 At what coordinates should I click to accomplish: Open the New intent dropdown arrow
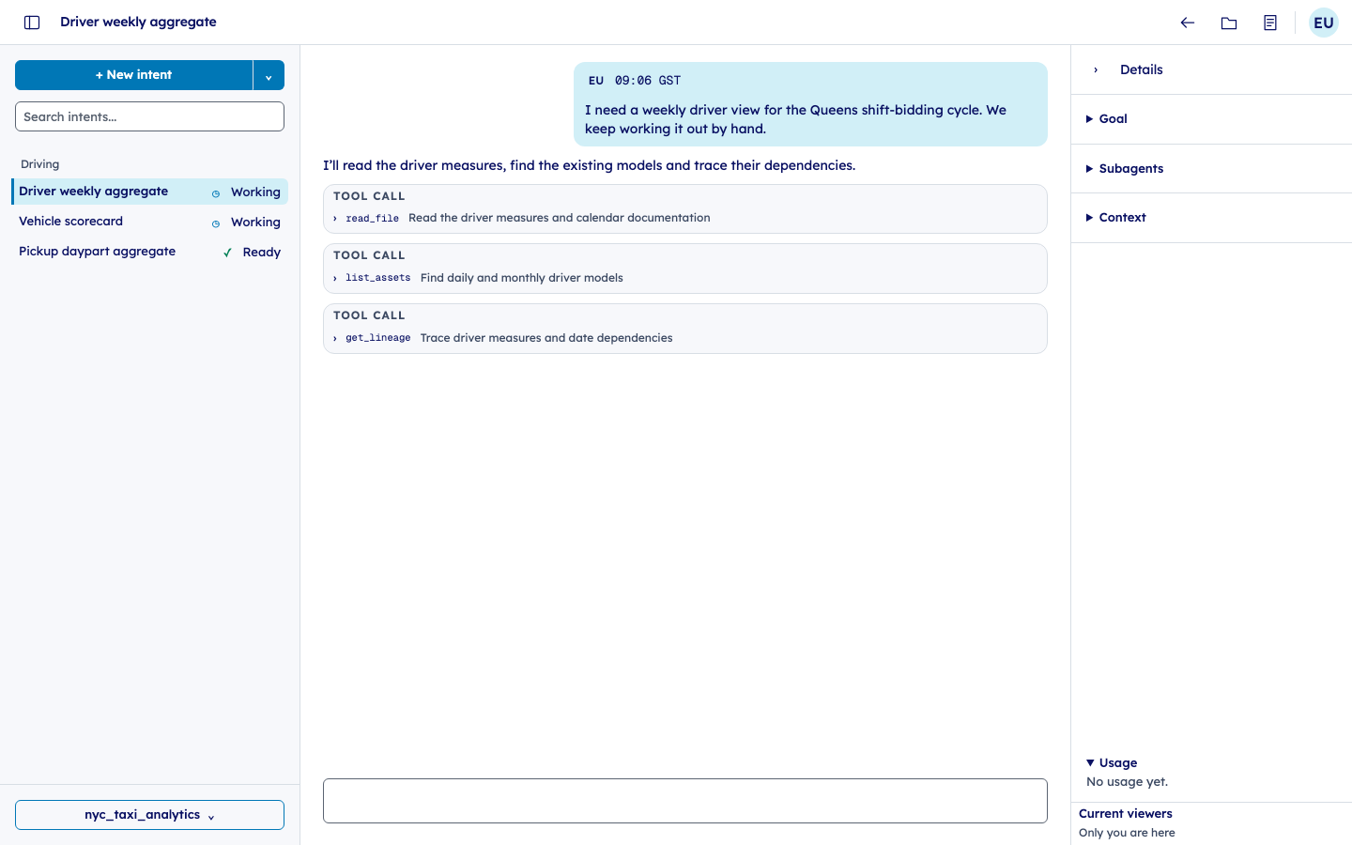269,75
